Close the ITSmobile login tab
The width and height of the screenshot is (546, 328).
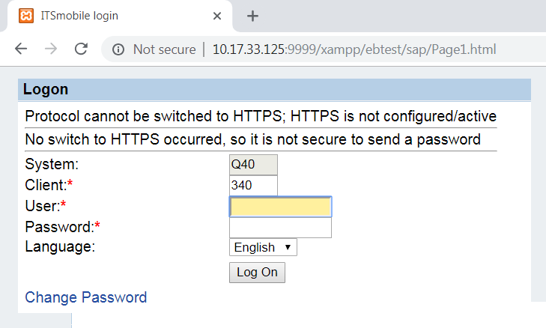217,16
